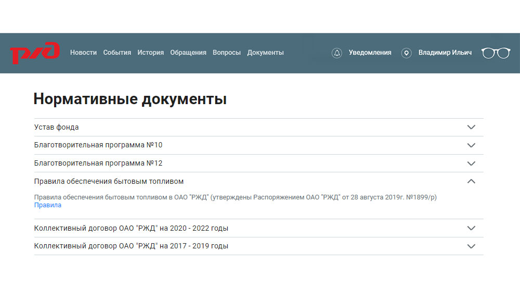
Task: Navigate to the Вопросы section
Action: [227, 53]
